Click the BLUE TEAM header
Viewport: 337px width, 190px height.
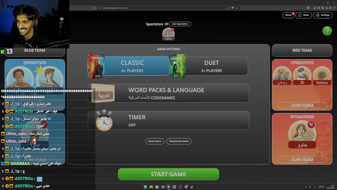point(35,50)
